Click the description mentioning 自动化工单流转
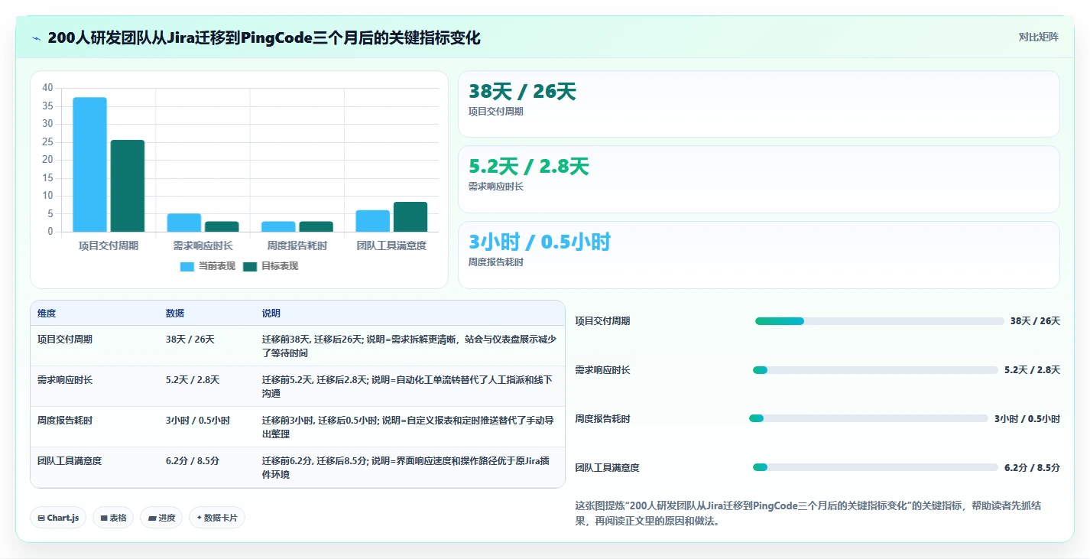This screenshot has width=1090, height=559. click(407, 387)
